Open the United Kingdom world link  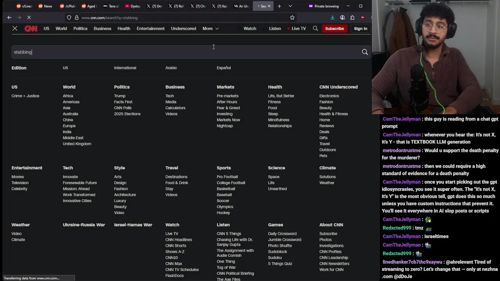click(77, 144)
